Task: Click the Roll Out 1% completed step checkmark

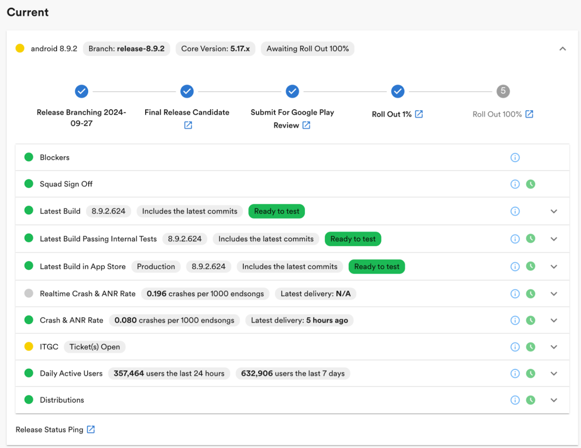Action: point(398,91)
